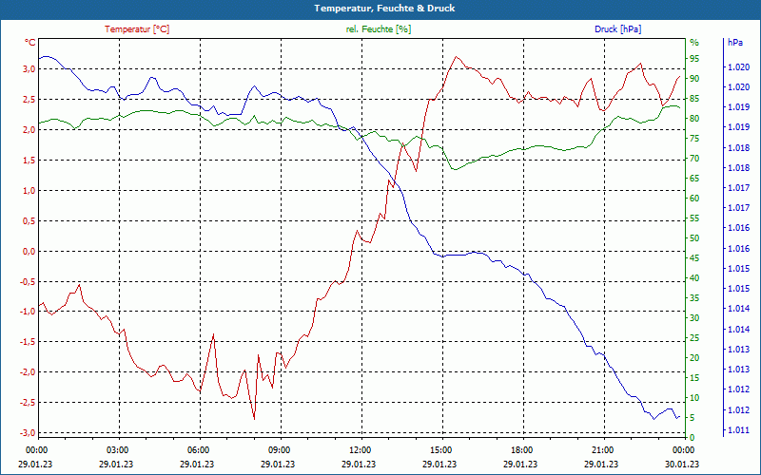Click the '95' humidity axis value
This screenshot has height=475, width=761.
pyautogui.click(x=694, y=59)
